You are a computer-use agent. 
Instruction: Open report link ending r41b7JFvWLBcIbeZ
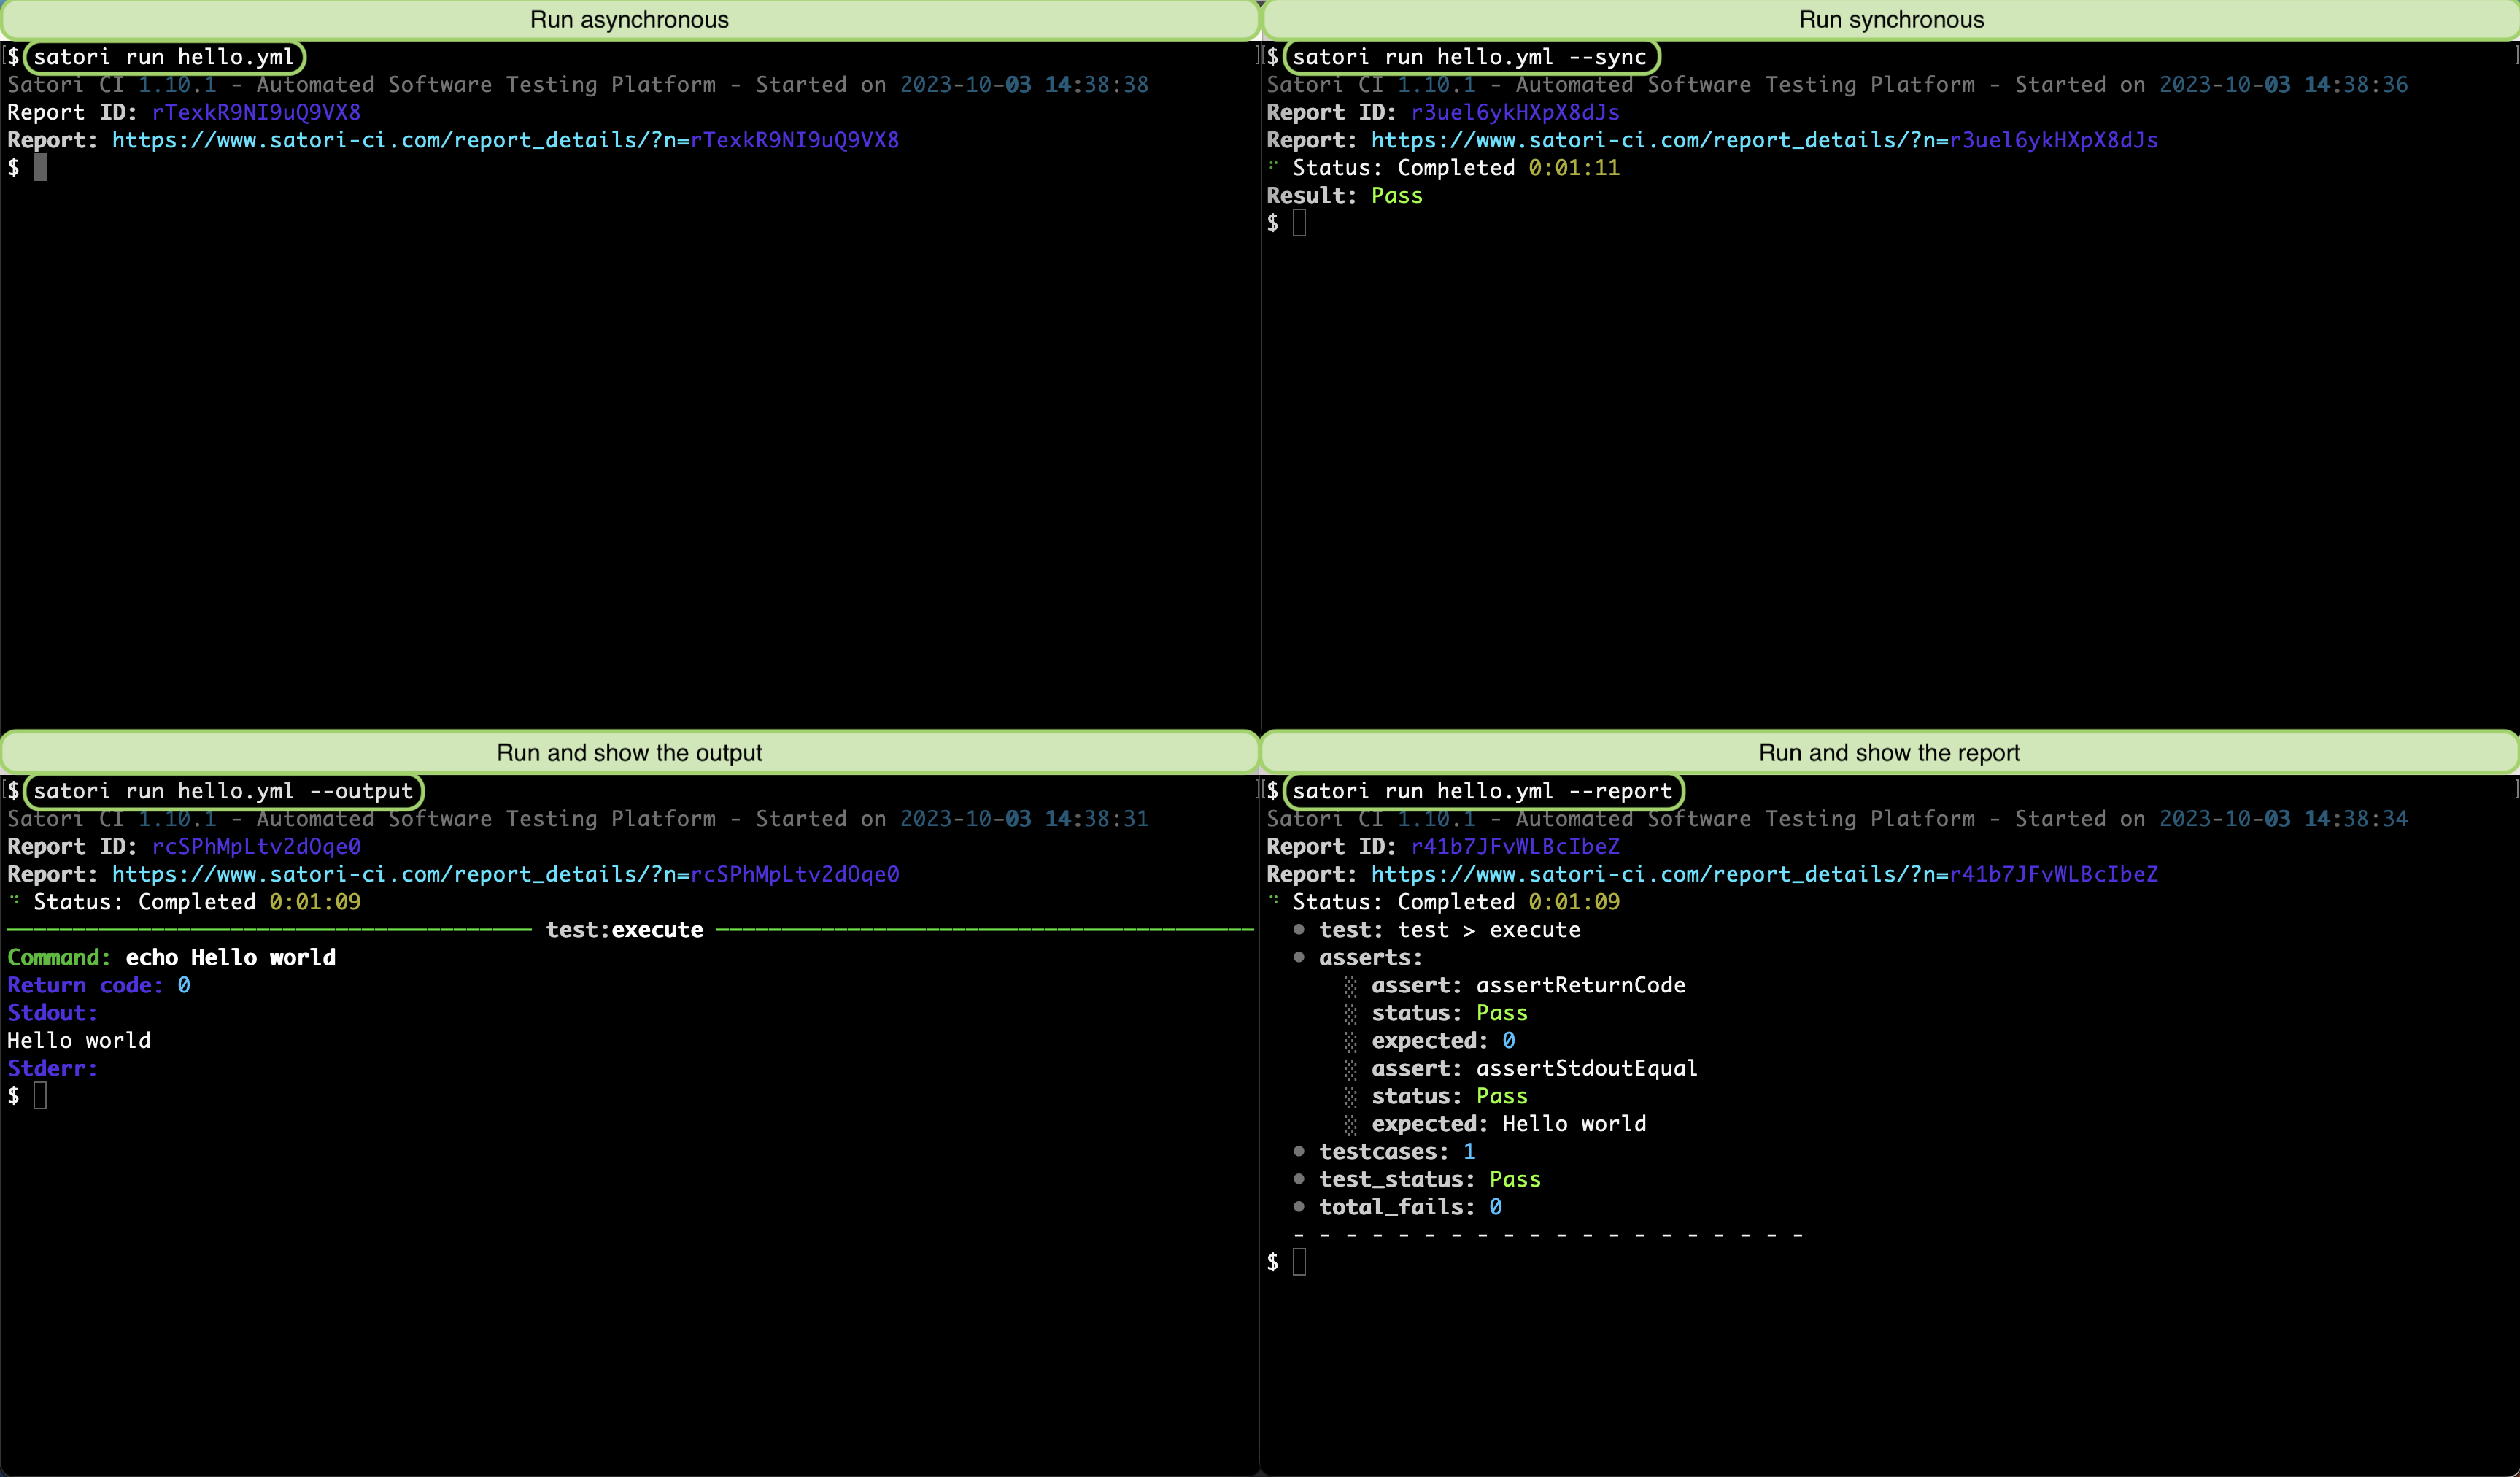pyautogui.click(x=1764, y=874)
